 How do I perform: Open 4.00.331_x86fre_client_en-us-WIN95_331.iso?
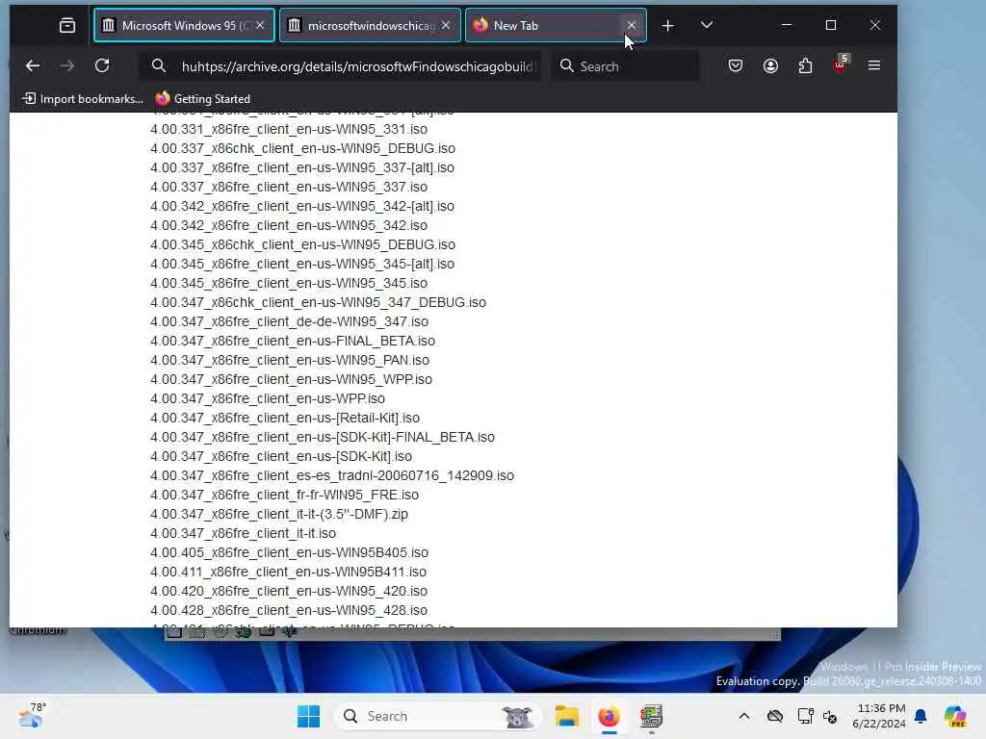pyautogui.click(x=289, y=130)
